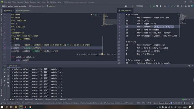Open the Python Console tool window
Screen dimensions: 194x109
(x=66, y=100)
